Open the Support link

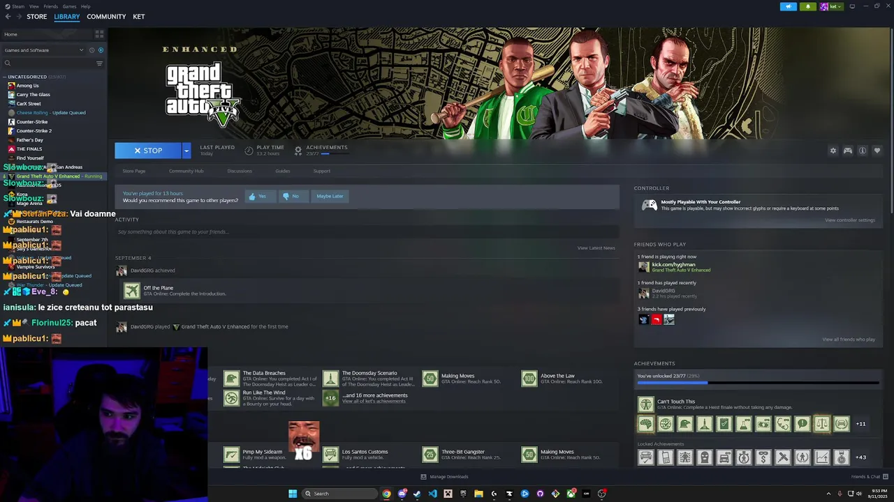click(322, 171)
